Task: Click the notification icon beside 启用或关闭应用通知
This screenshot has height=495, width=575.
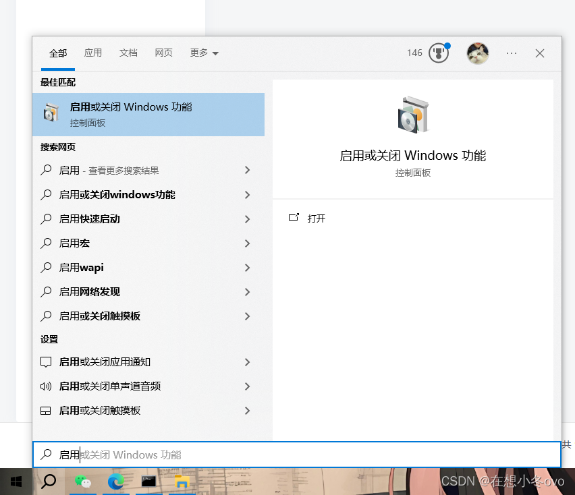Action: (46, 362)
